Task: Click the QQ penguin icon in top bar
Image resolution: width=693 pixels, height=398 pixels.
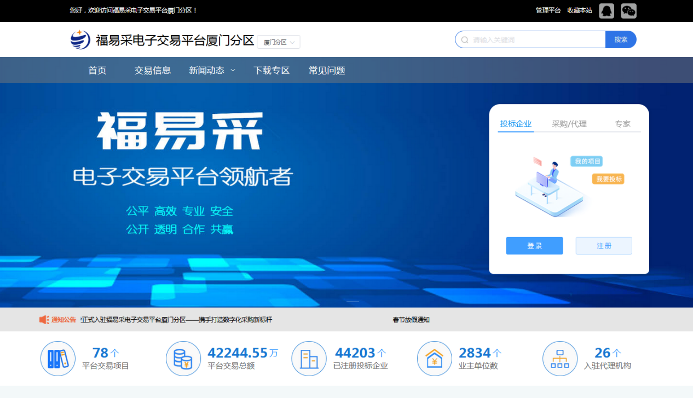Action: pyautogui.click(x=607, y=11)
